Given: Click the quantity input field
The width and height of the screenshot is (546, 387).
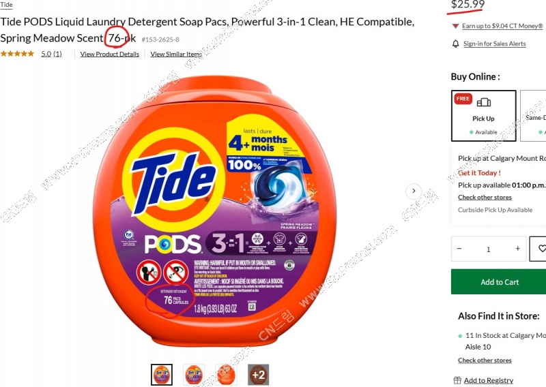Looking at the screenshot, I should pyautogui.click(x=488, y=249).
